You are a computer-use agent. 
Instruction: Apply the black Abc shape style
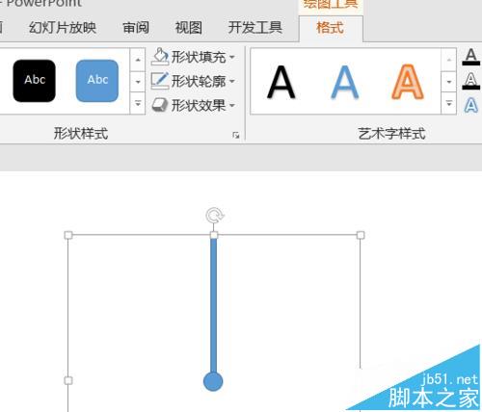34,81
